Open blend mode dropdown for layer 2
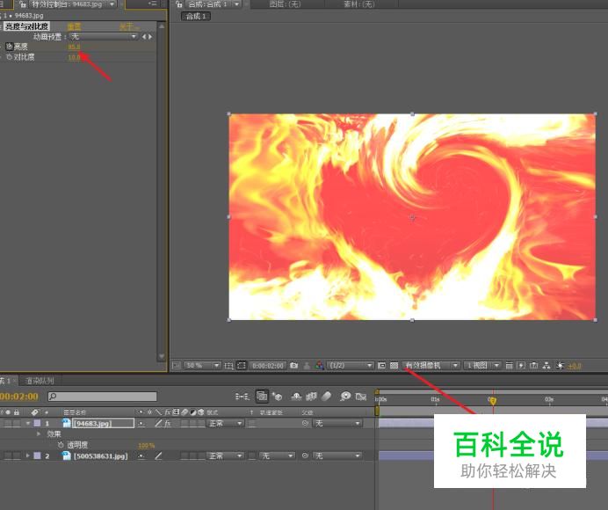 [x=226, y=455]
